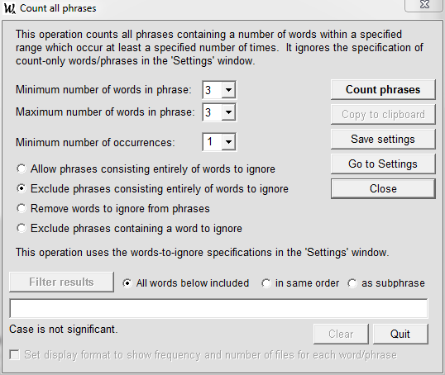Open the minimum words in phrase dropdown
This screenshot has height=375, width=445.
coord(228,90)
